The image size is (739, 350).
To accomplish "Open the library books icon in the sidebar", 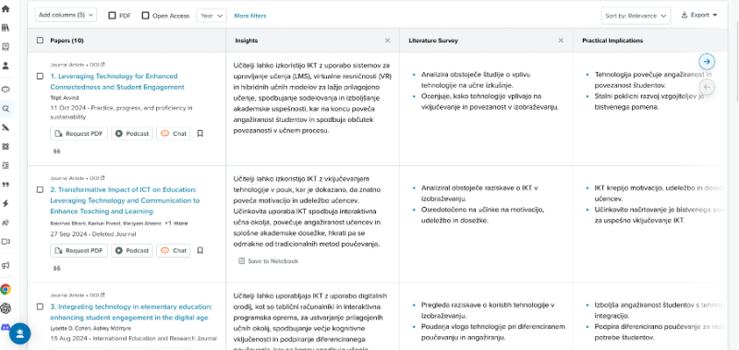I will 6,28.
